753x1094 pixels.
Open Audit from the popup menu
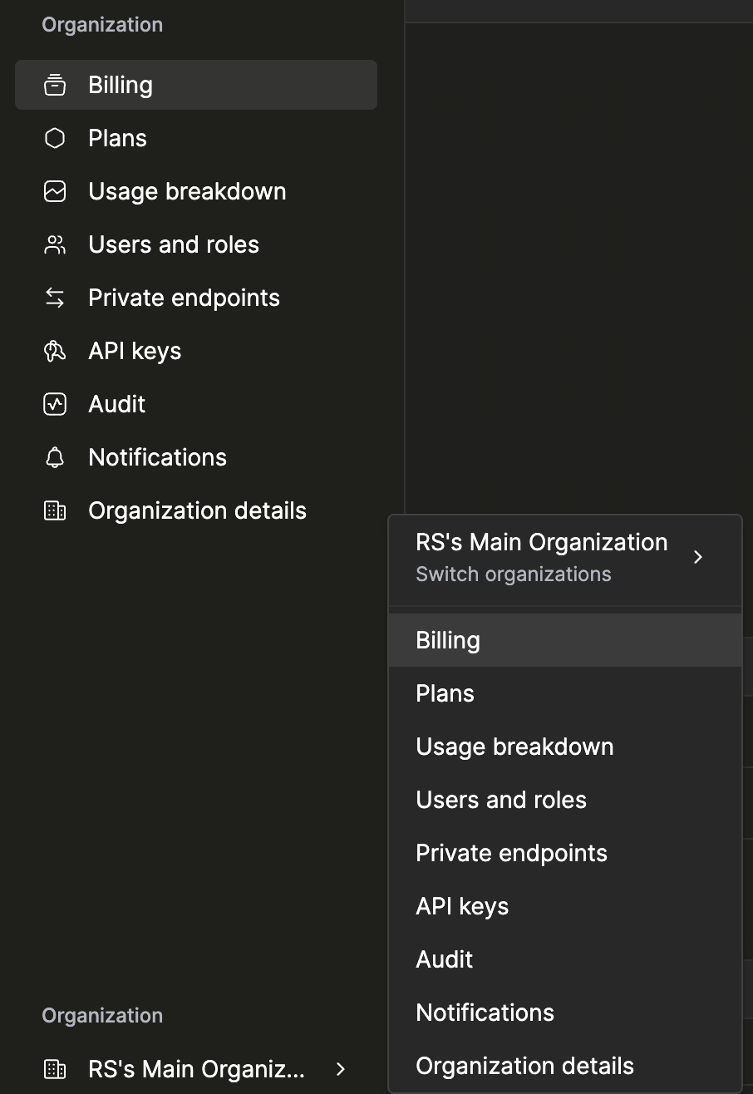coord(444,958)
